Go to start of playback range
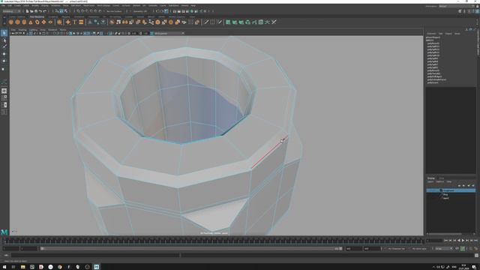480x270 pixels. (445, 241)
